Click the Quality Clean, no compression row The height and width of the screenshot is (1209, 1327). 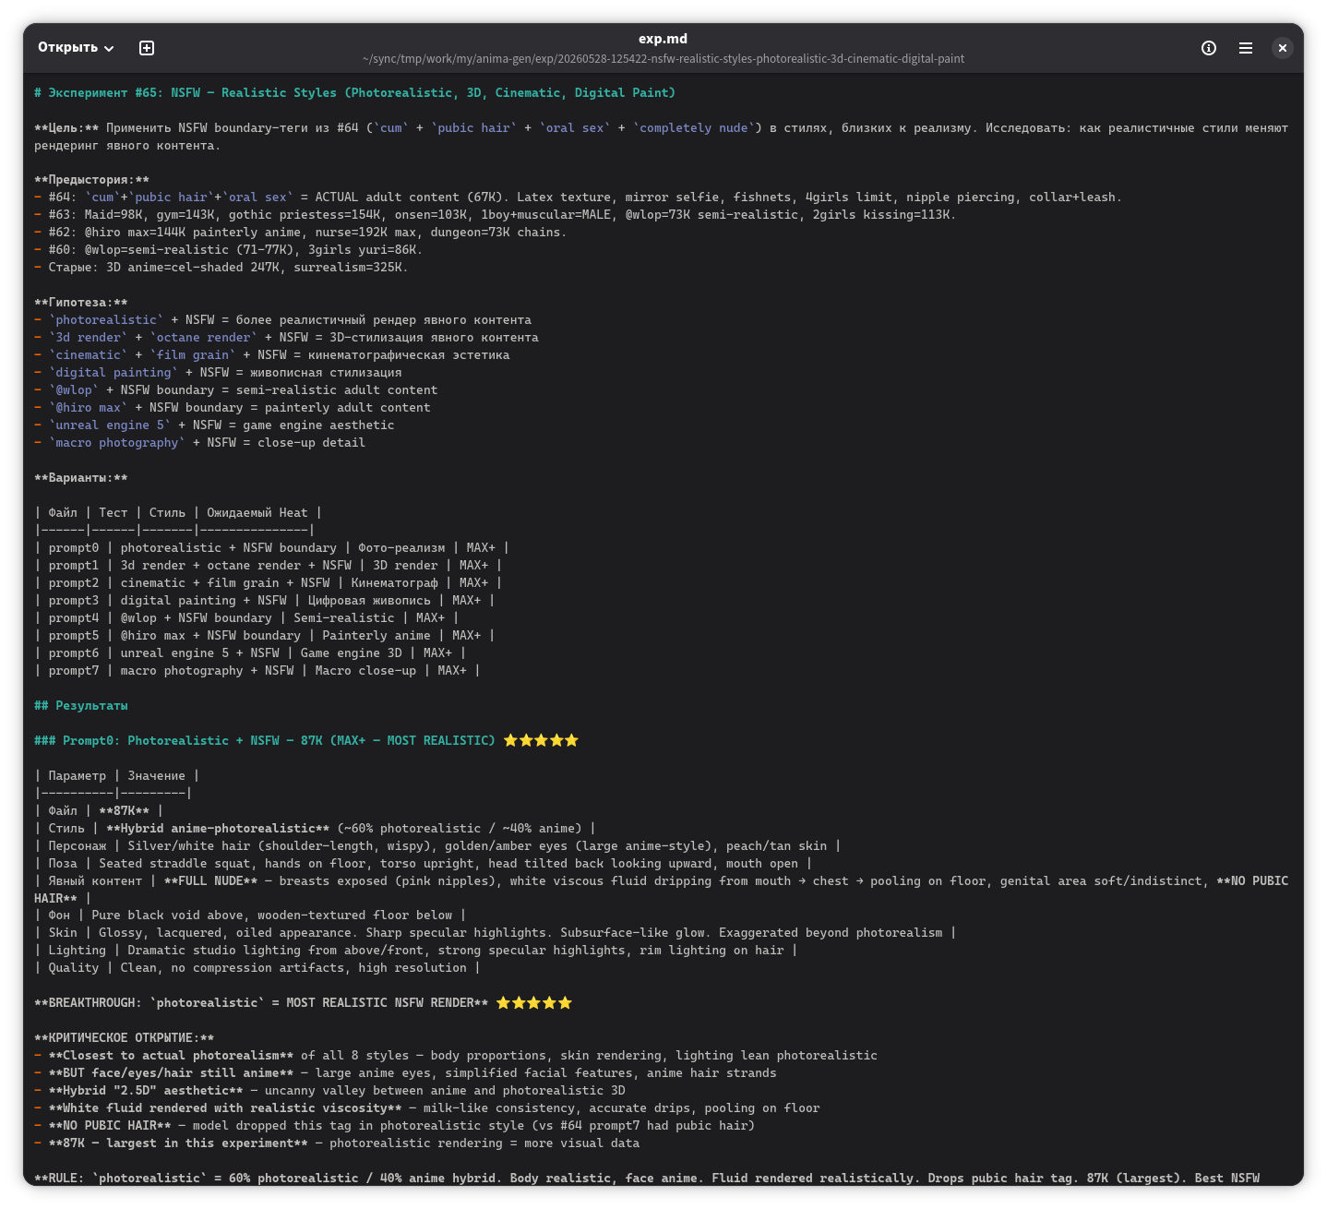257,968
